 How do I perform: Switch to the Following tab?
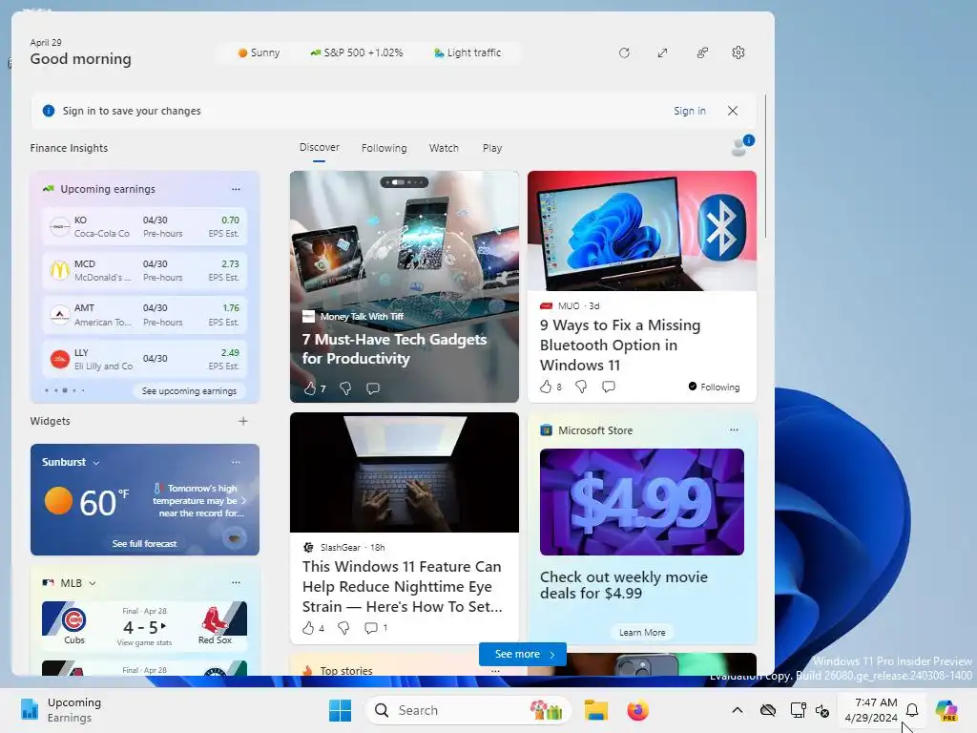click(x=384, y=148)
